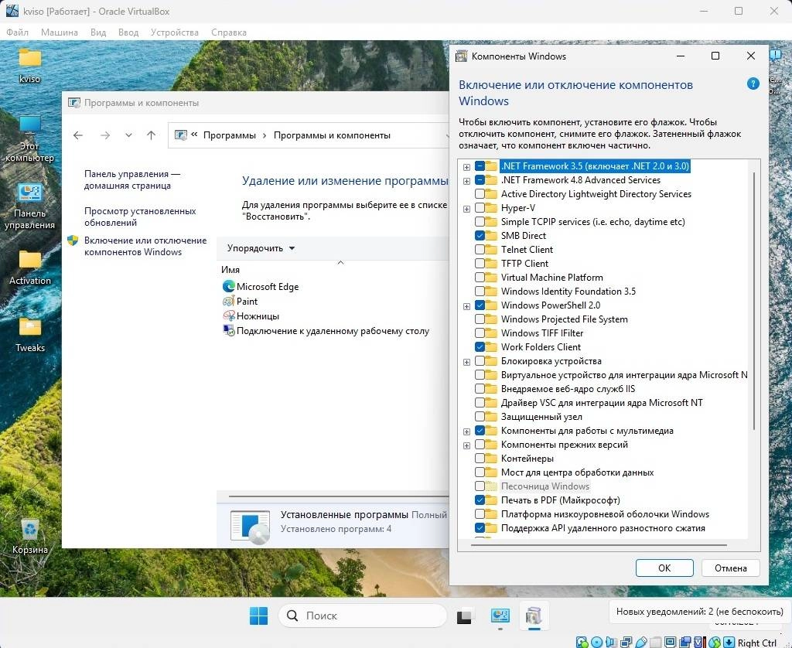
Task: Click the VirtualBox network status icon
Action: (626, 643)
